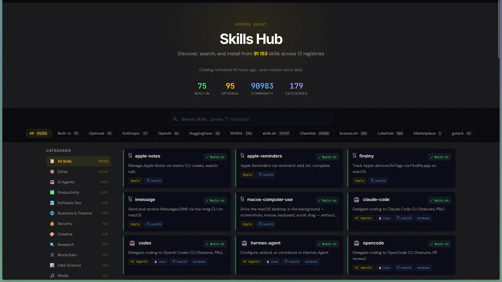This screenshot has width=502, height=282.
Task: Click the codex card robot icon
Action: coord(132,243)
